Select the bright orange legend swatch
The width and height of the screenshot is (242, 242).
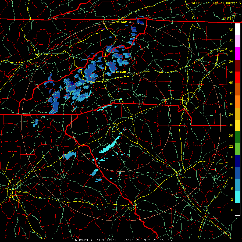[237, 102]
